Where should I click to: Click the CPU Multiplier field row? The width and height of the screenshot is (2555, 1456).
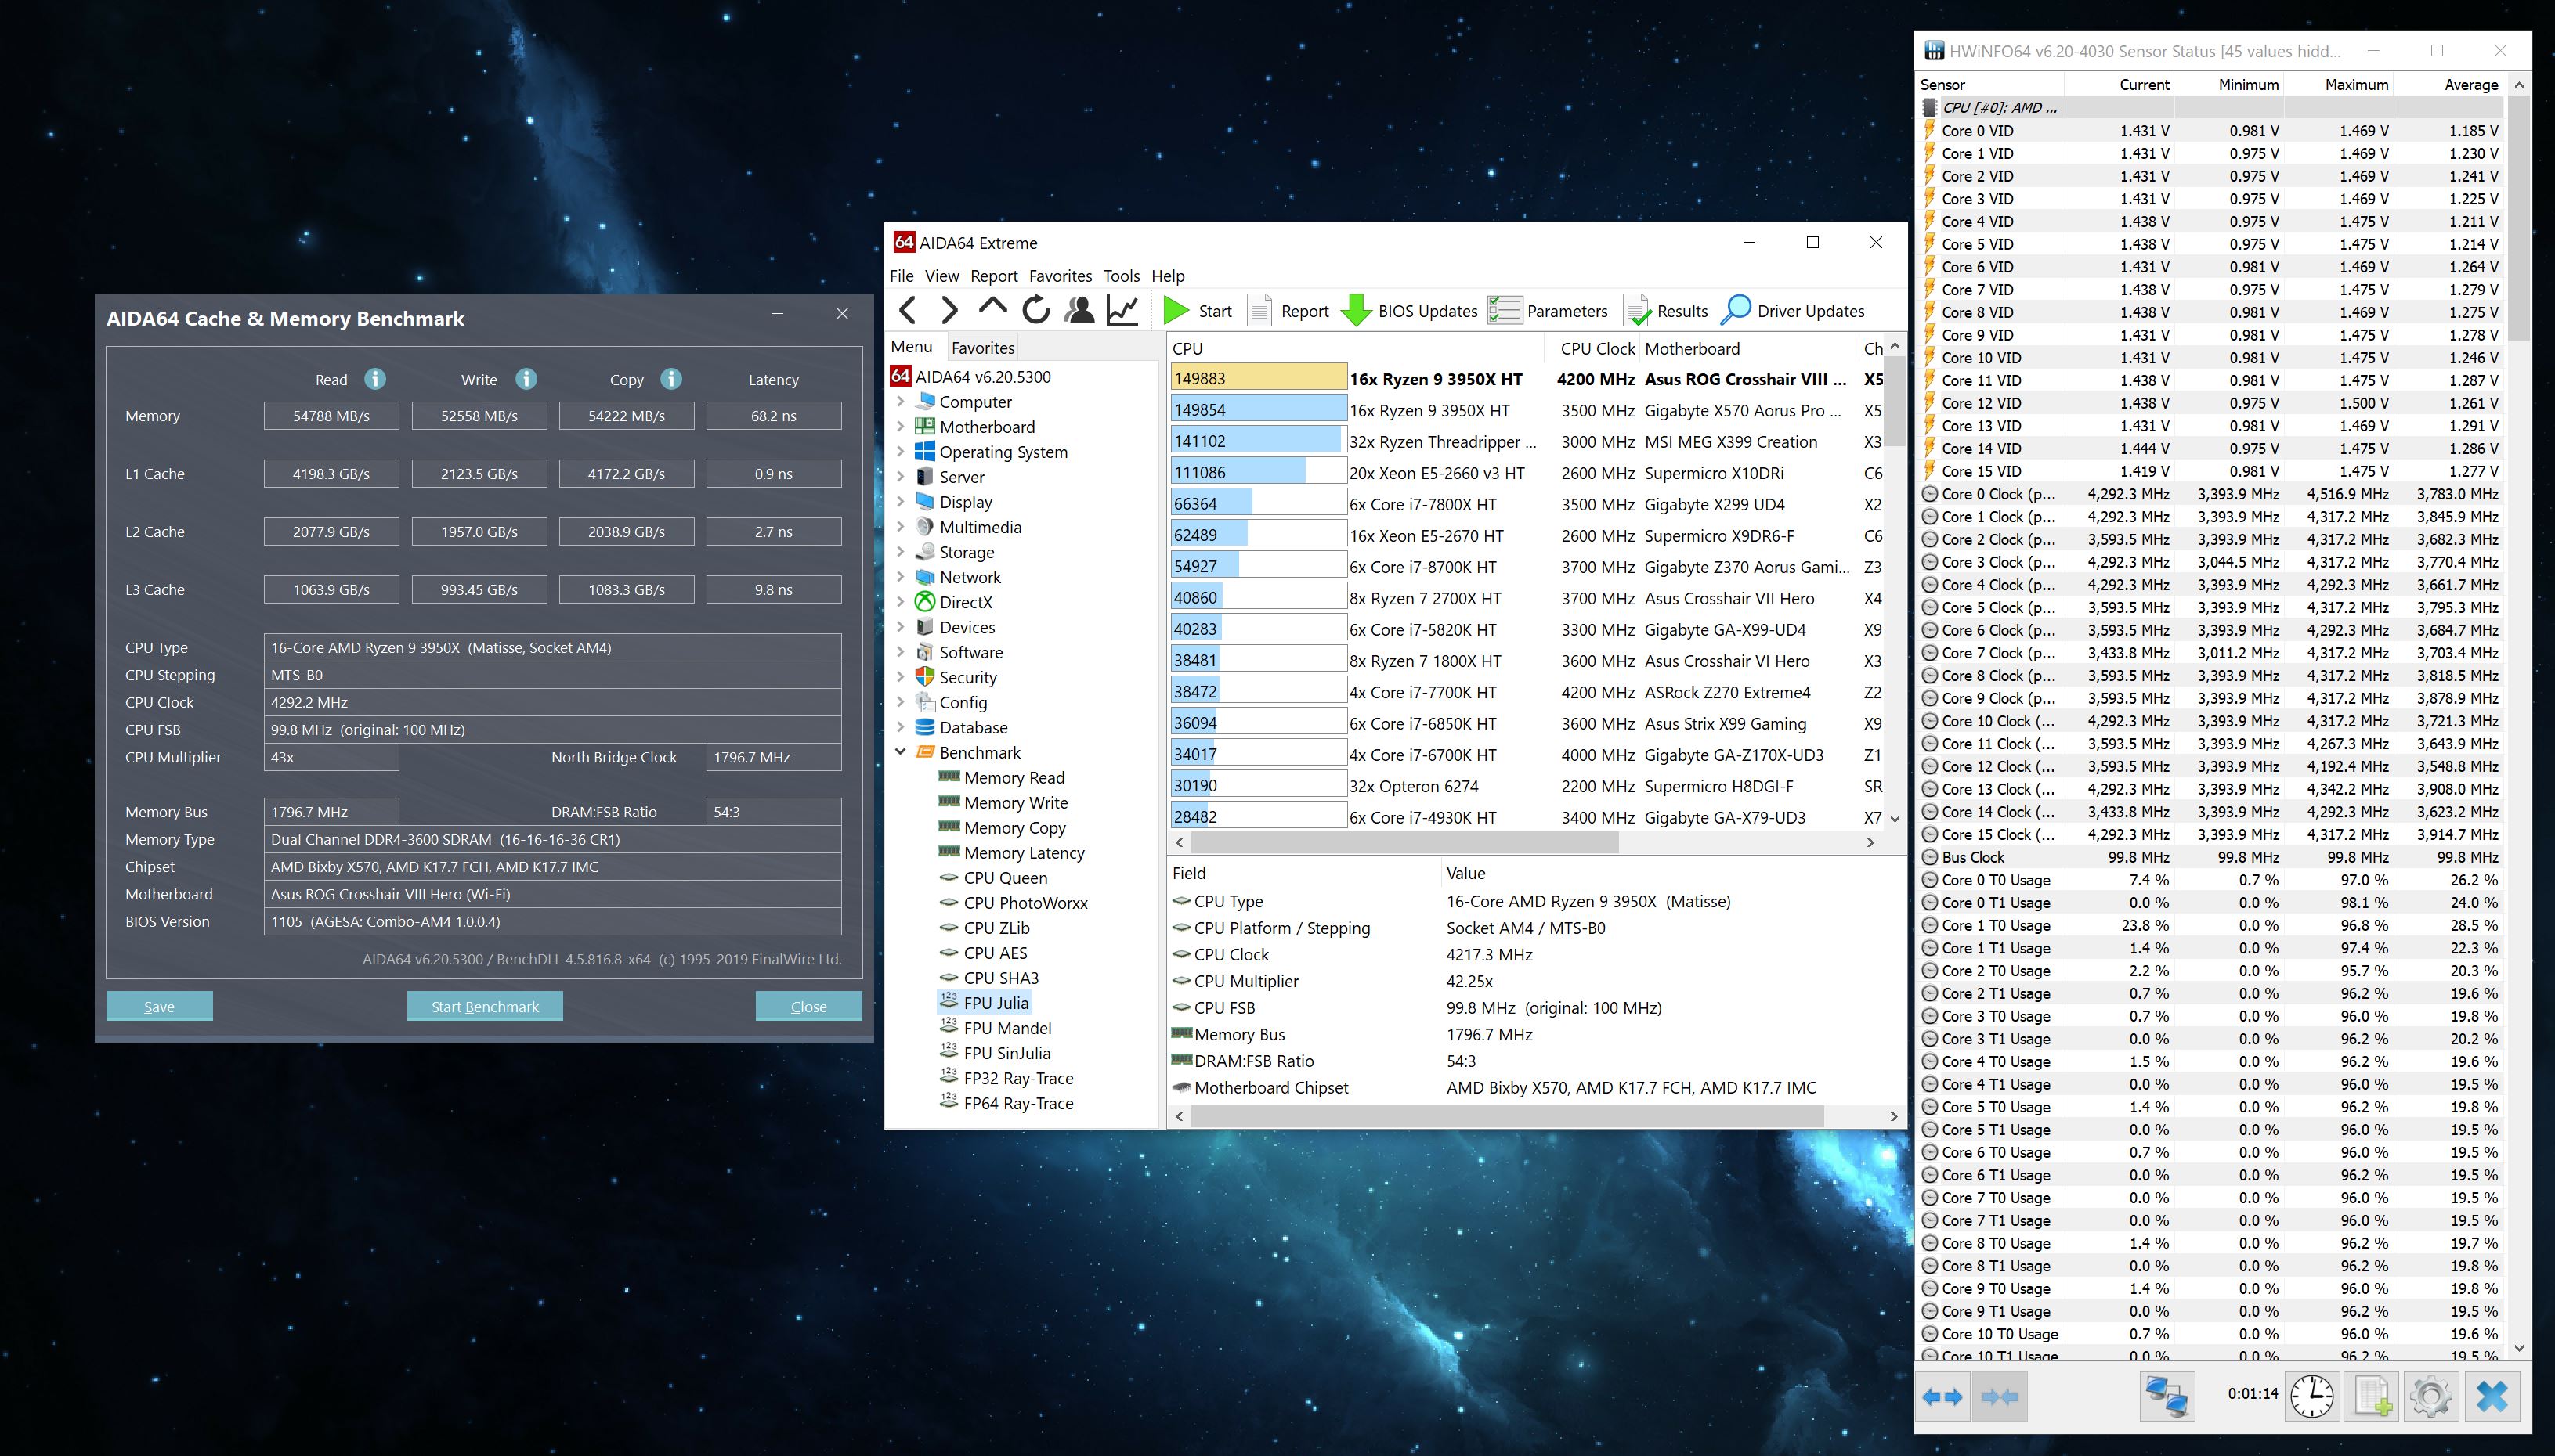pos(1536,981)
